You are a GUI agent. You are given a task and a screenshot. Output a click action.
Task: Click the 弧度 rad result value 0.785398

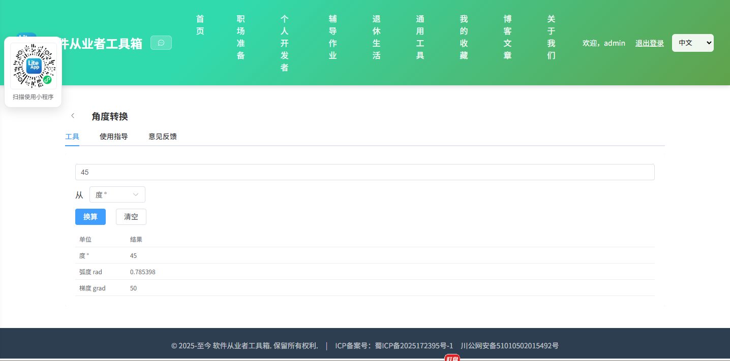click(143, 272)
